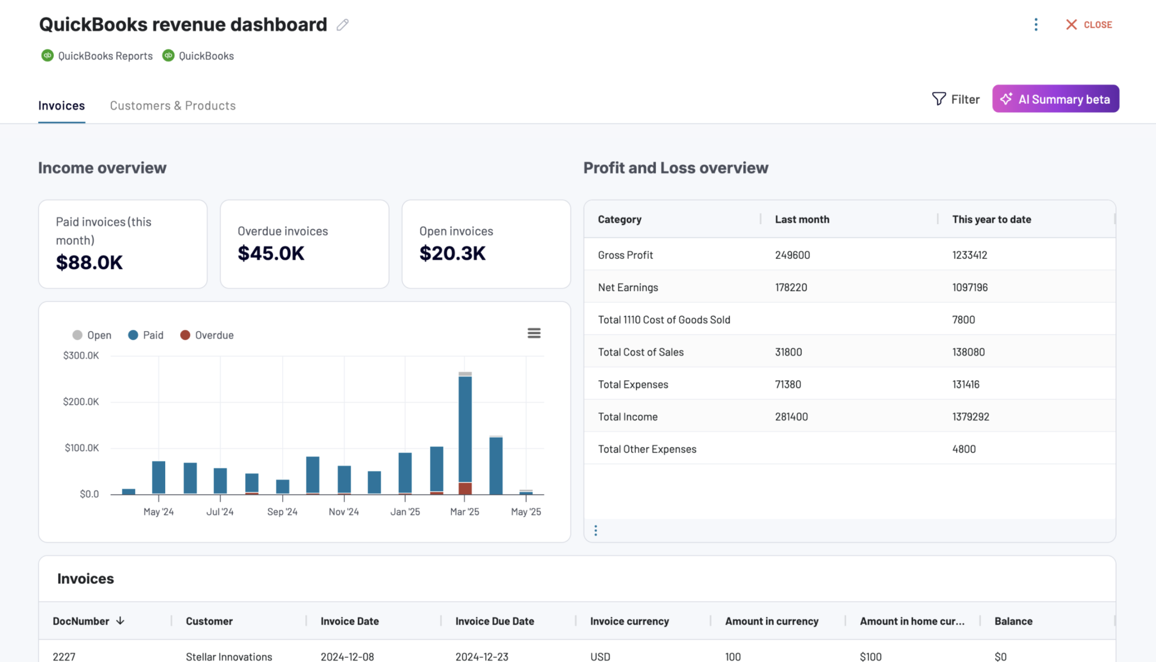Close the dashboard with the X icon
1156x662 pixels.
tap(1071, 24)
